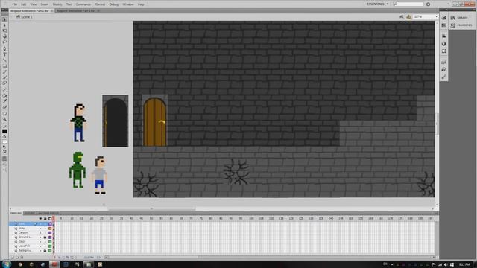
Task: Click frame 50 on timeline ruler
Action: [151, 218]
